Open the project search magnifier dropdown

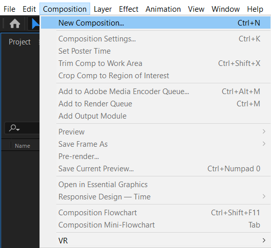(14, 128)
